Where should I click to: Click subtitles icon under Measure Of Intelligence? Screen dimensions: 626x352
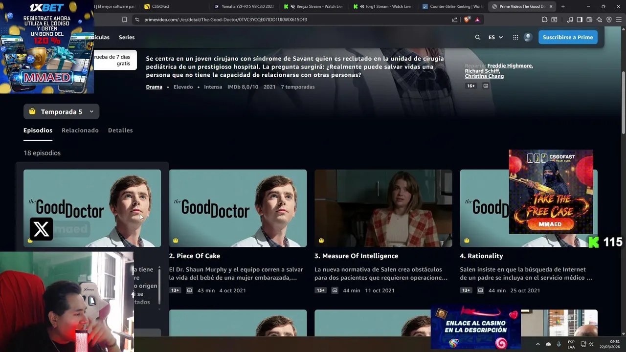coord(335,290)
